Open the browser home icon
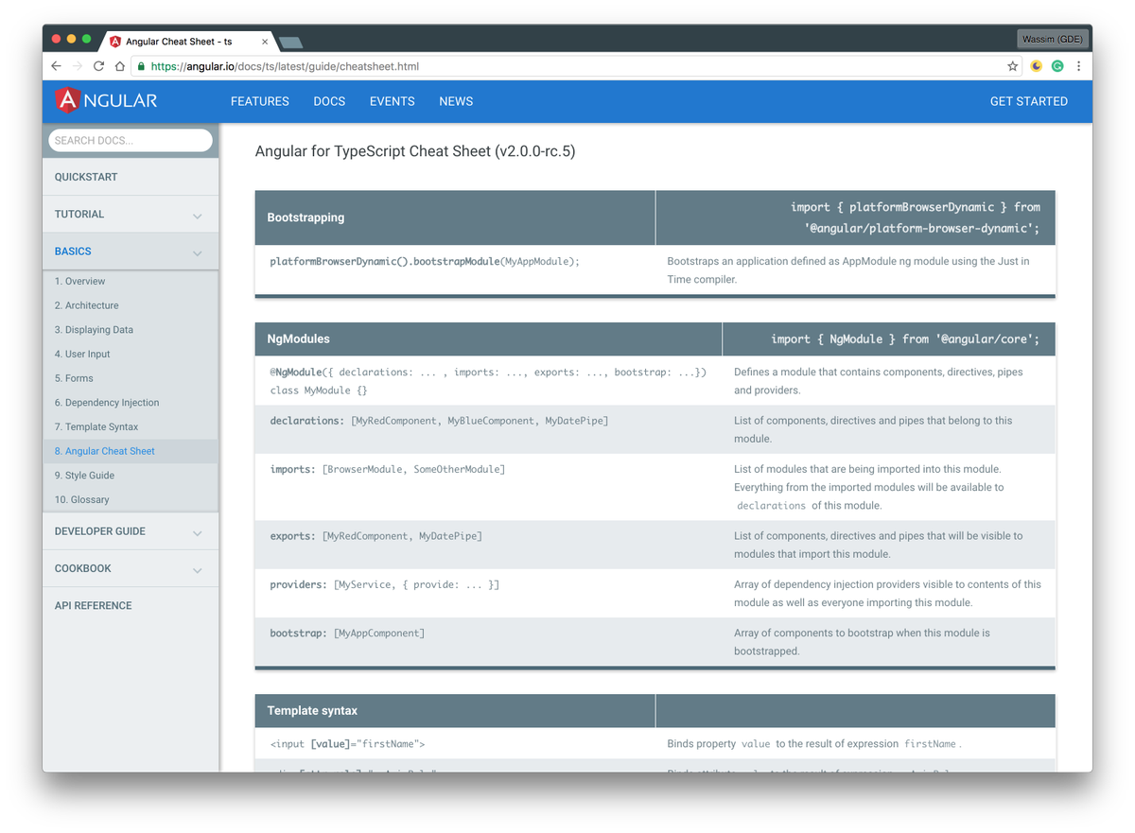 coord(119,66)
